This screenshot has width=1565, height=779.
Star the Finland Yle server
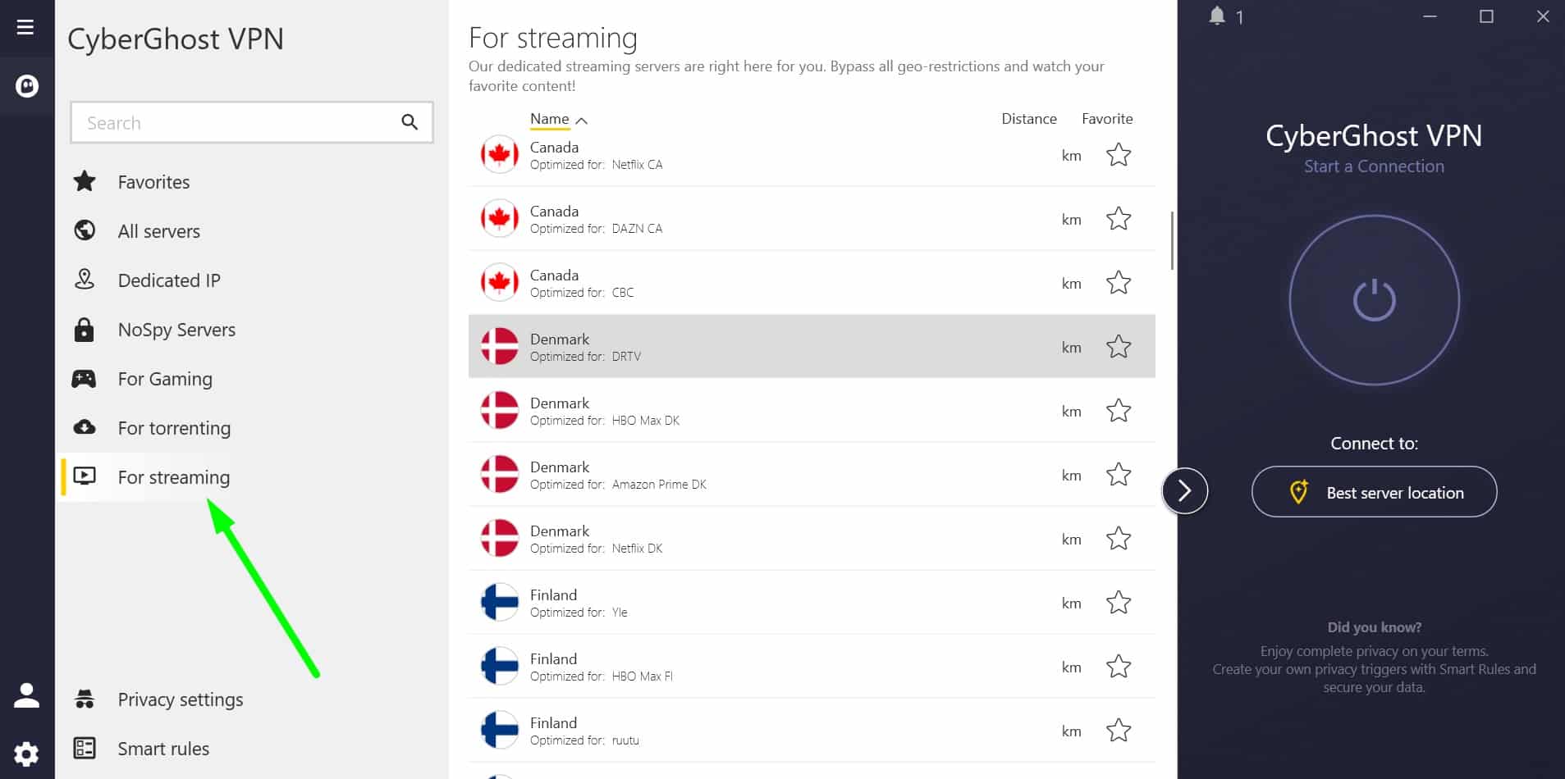(1119, 603)
